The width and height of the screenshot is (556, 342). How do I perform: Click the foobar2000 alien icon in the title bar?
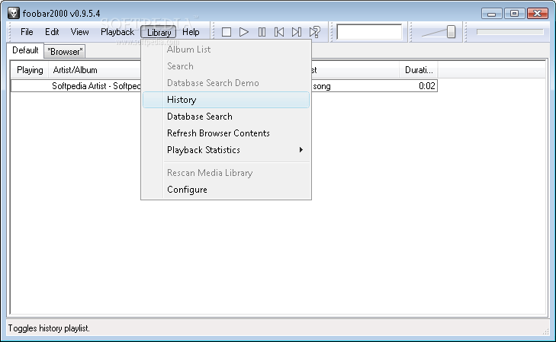point(14,13)
